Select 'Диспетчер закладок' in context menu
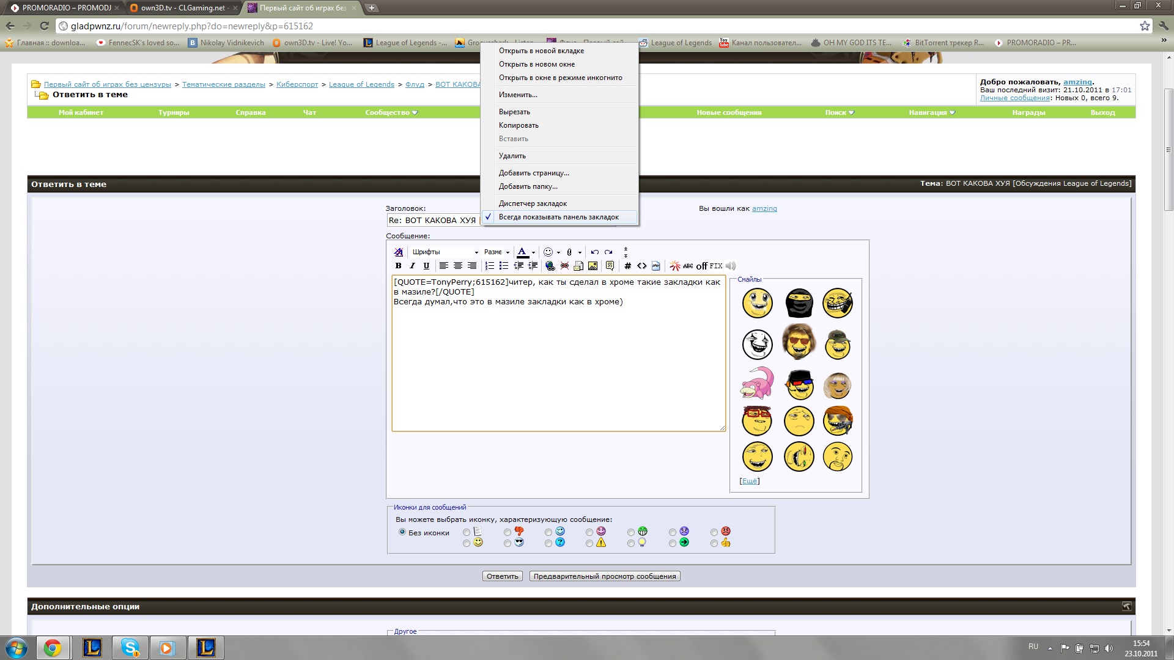1174x660 pixels. 533,204
